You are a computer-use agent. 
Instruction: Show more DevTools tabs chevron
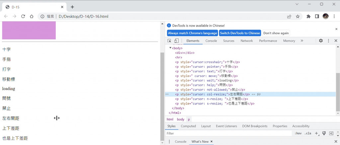click(x=302, y=41)
